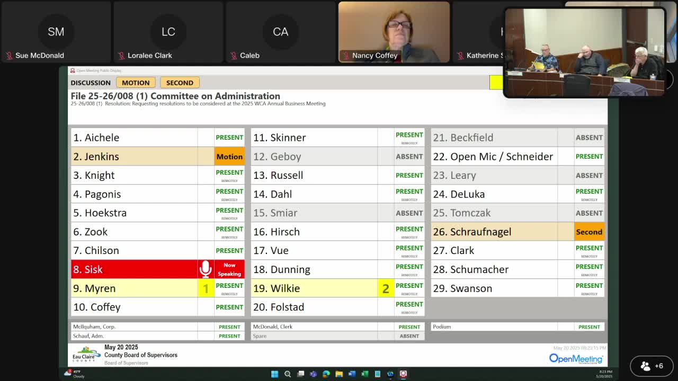Select the '10. Coffey' row
The width and height of the screenshot is (678, 381).
pos(158,307)
